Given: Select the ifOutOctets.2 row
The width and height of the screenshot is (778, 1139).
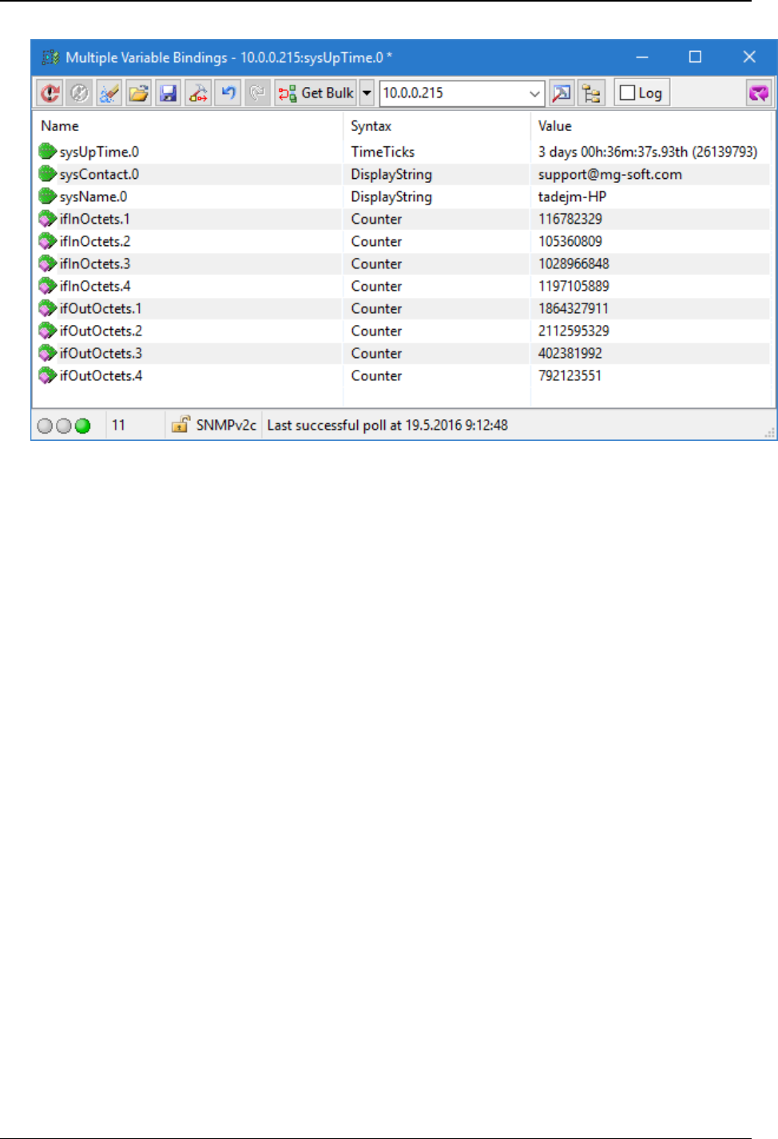Looking at the screenshot, I should (x=403, y=331).
